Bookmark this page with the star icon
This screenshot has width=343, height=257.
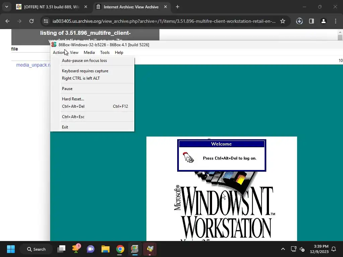(x=283, y=21)
